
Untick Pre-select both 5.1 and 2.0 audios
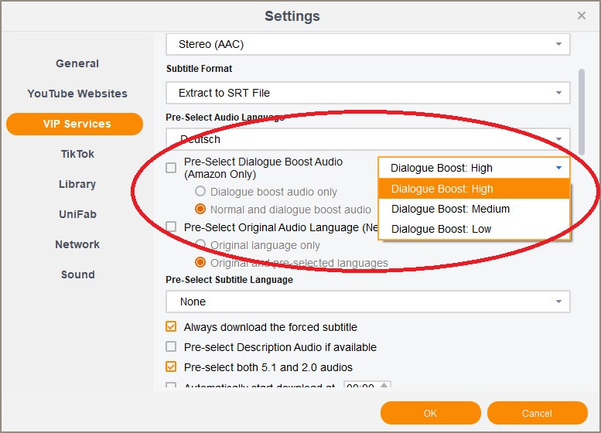coord(171,367)
